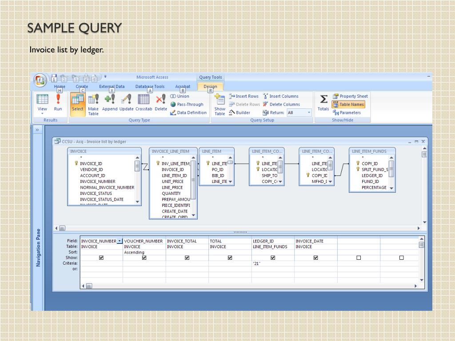Screen dimensions: 455x341
Task: Select PO_ID field in LINE_ITEM table
Action: 218,170
